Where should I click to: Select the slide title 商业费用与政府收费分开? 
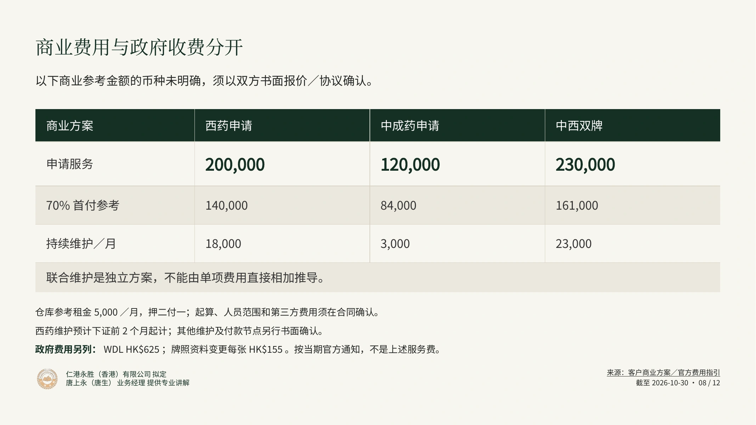point(139,47)
